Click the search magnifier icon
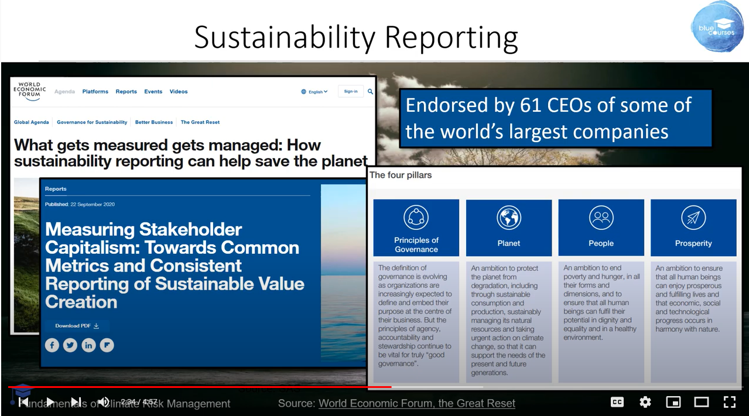Screen dimensions: 749x416 (370, 91)
